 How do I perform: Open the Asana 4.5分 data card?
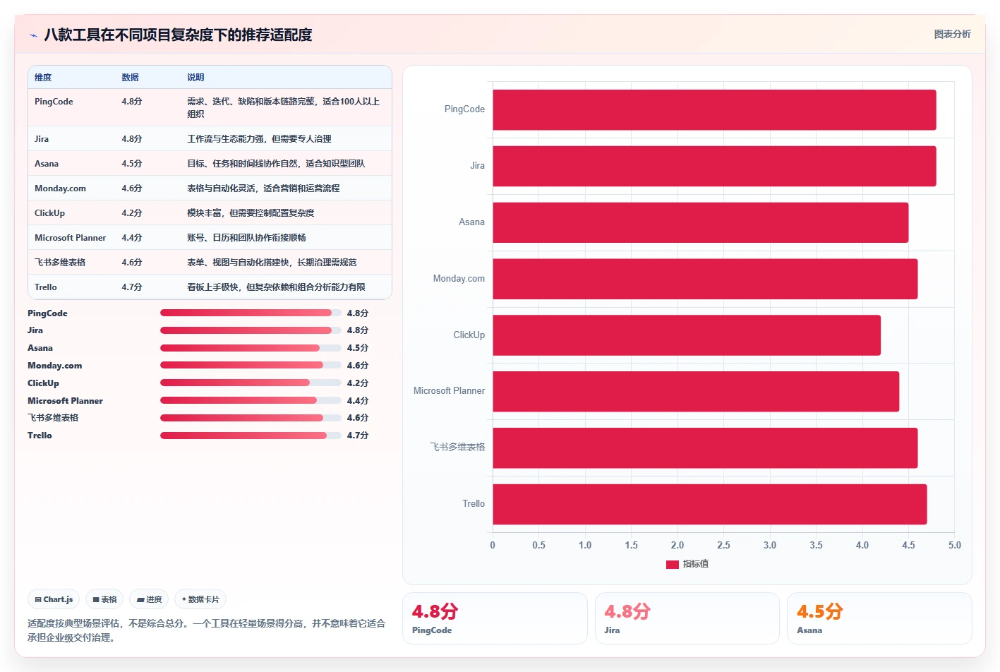click(879, 618)
